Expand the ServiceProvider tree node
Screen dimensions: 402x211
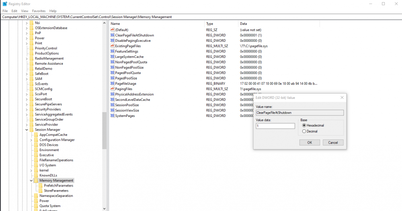[x=27, y=125]
